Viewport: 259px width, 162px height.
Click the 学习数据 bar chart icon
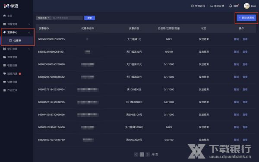pos(4,49)
